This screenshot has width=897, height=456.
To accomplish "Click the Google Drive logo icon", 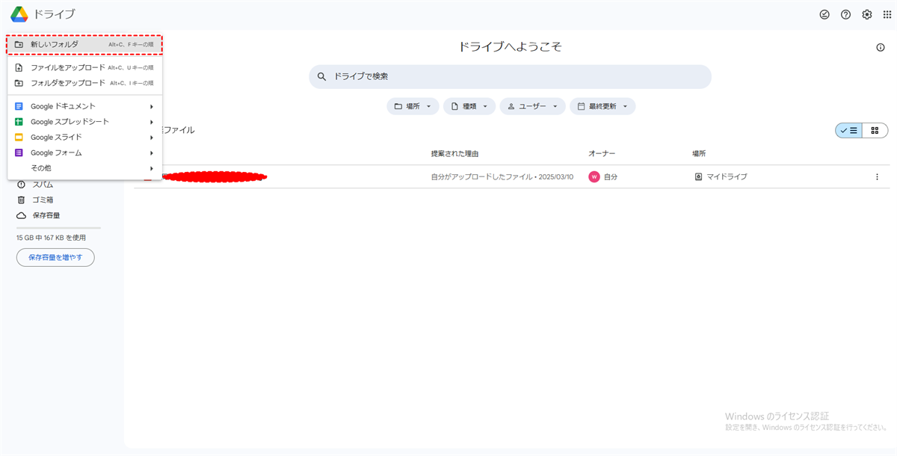I will pos(19,14).
